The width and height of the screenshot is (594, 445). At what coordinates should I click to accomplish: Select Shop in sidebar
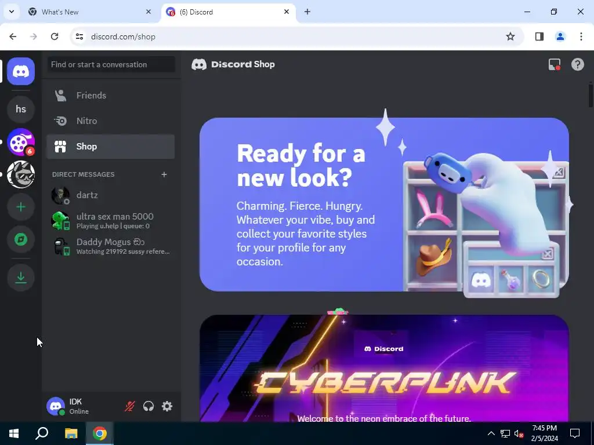pyautogui.click(x=110, y=147)
